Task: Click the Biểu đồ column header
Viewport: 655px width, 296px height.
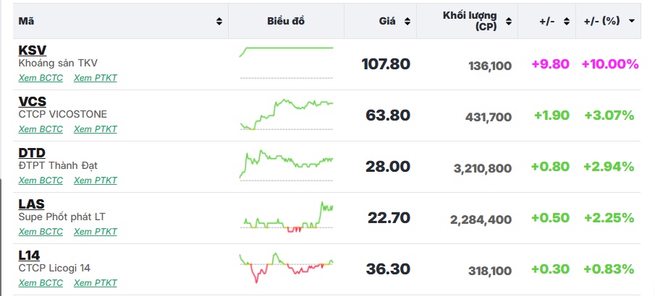Action: pos(286,22)
